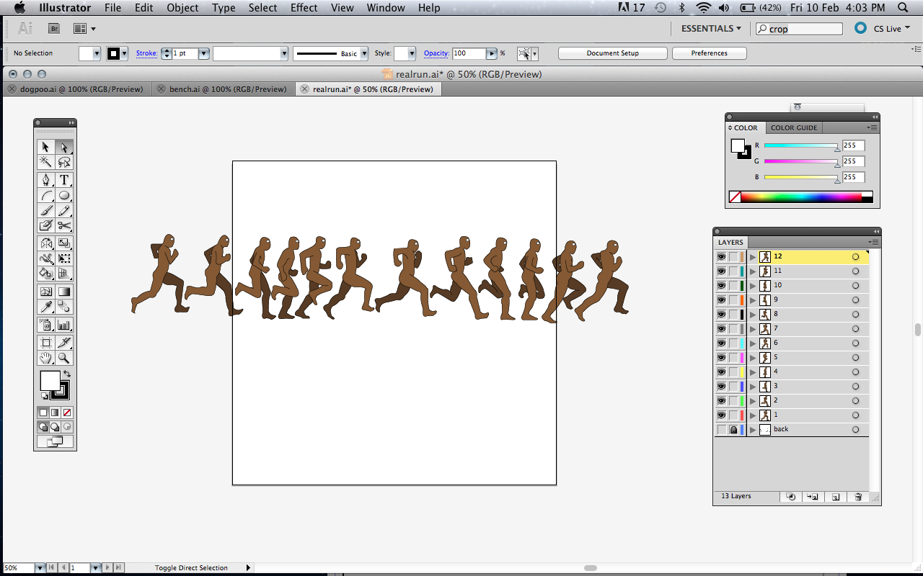Toggle visibility of layer 6
This screenshot has width=923, height=576.
click(x=721, y=343)
